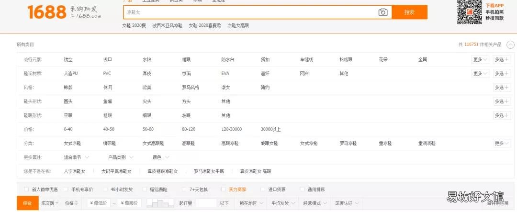Collapse filters with the round arrow icon
517x212 pixels.
(510, 45)
